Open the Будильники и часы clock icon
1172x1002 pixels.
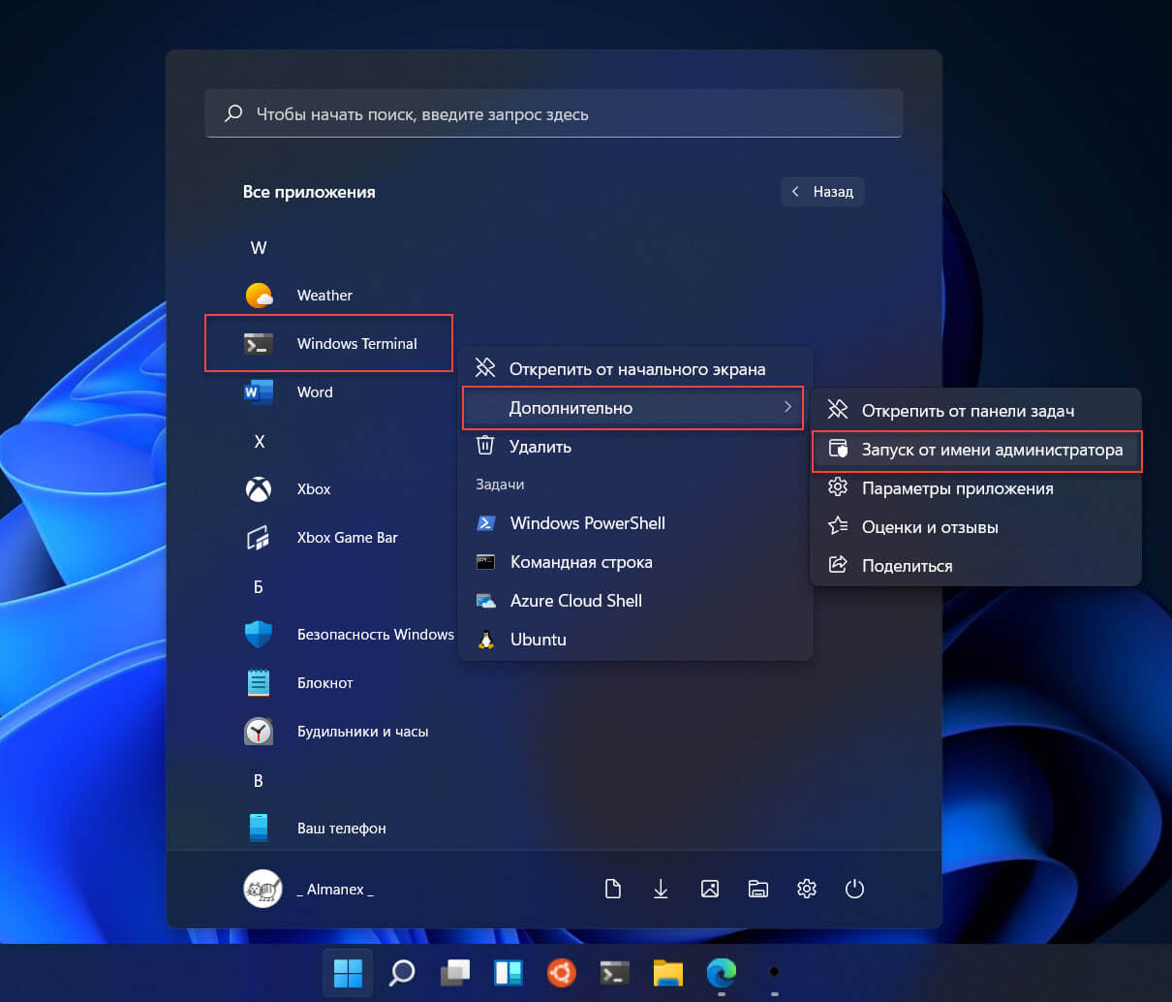point(259,732)
